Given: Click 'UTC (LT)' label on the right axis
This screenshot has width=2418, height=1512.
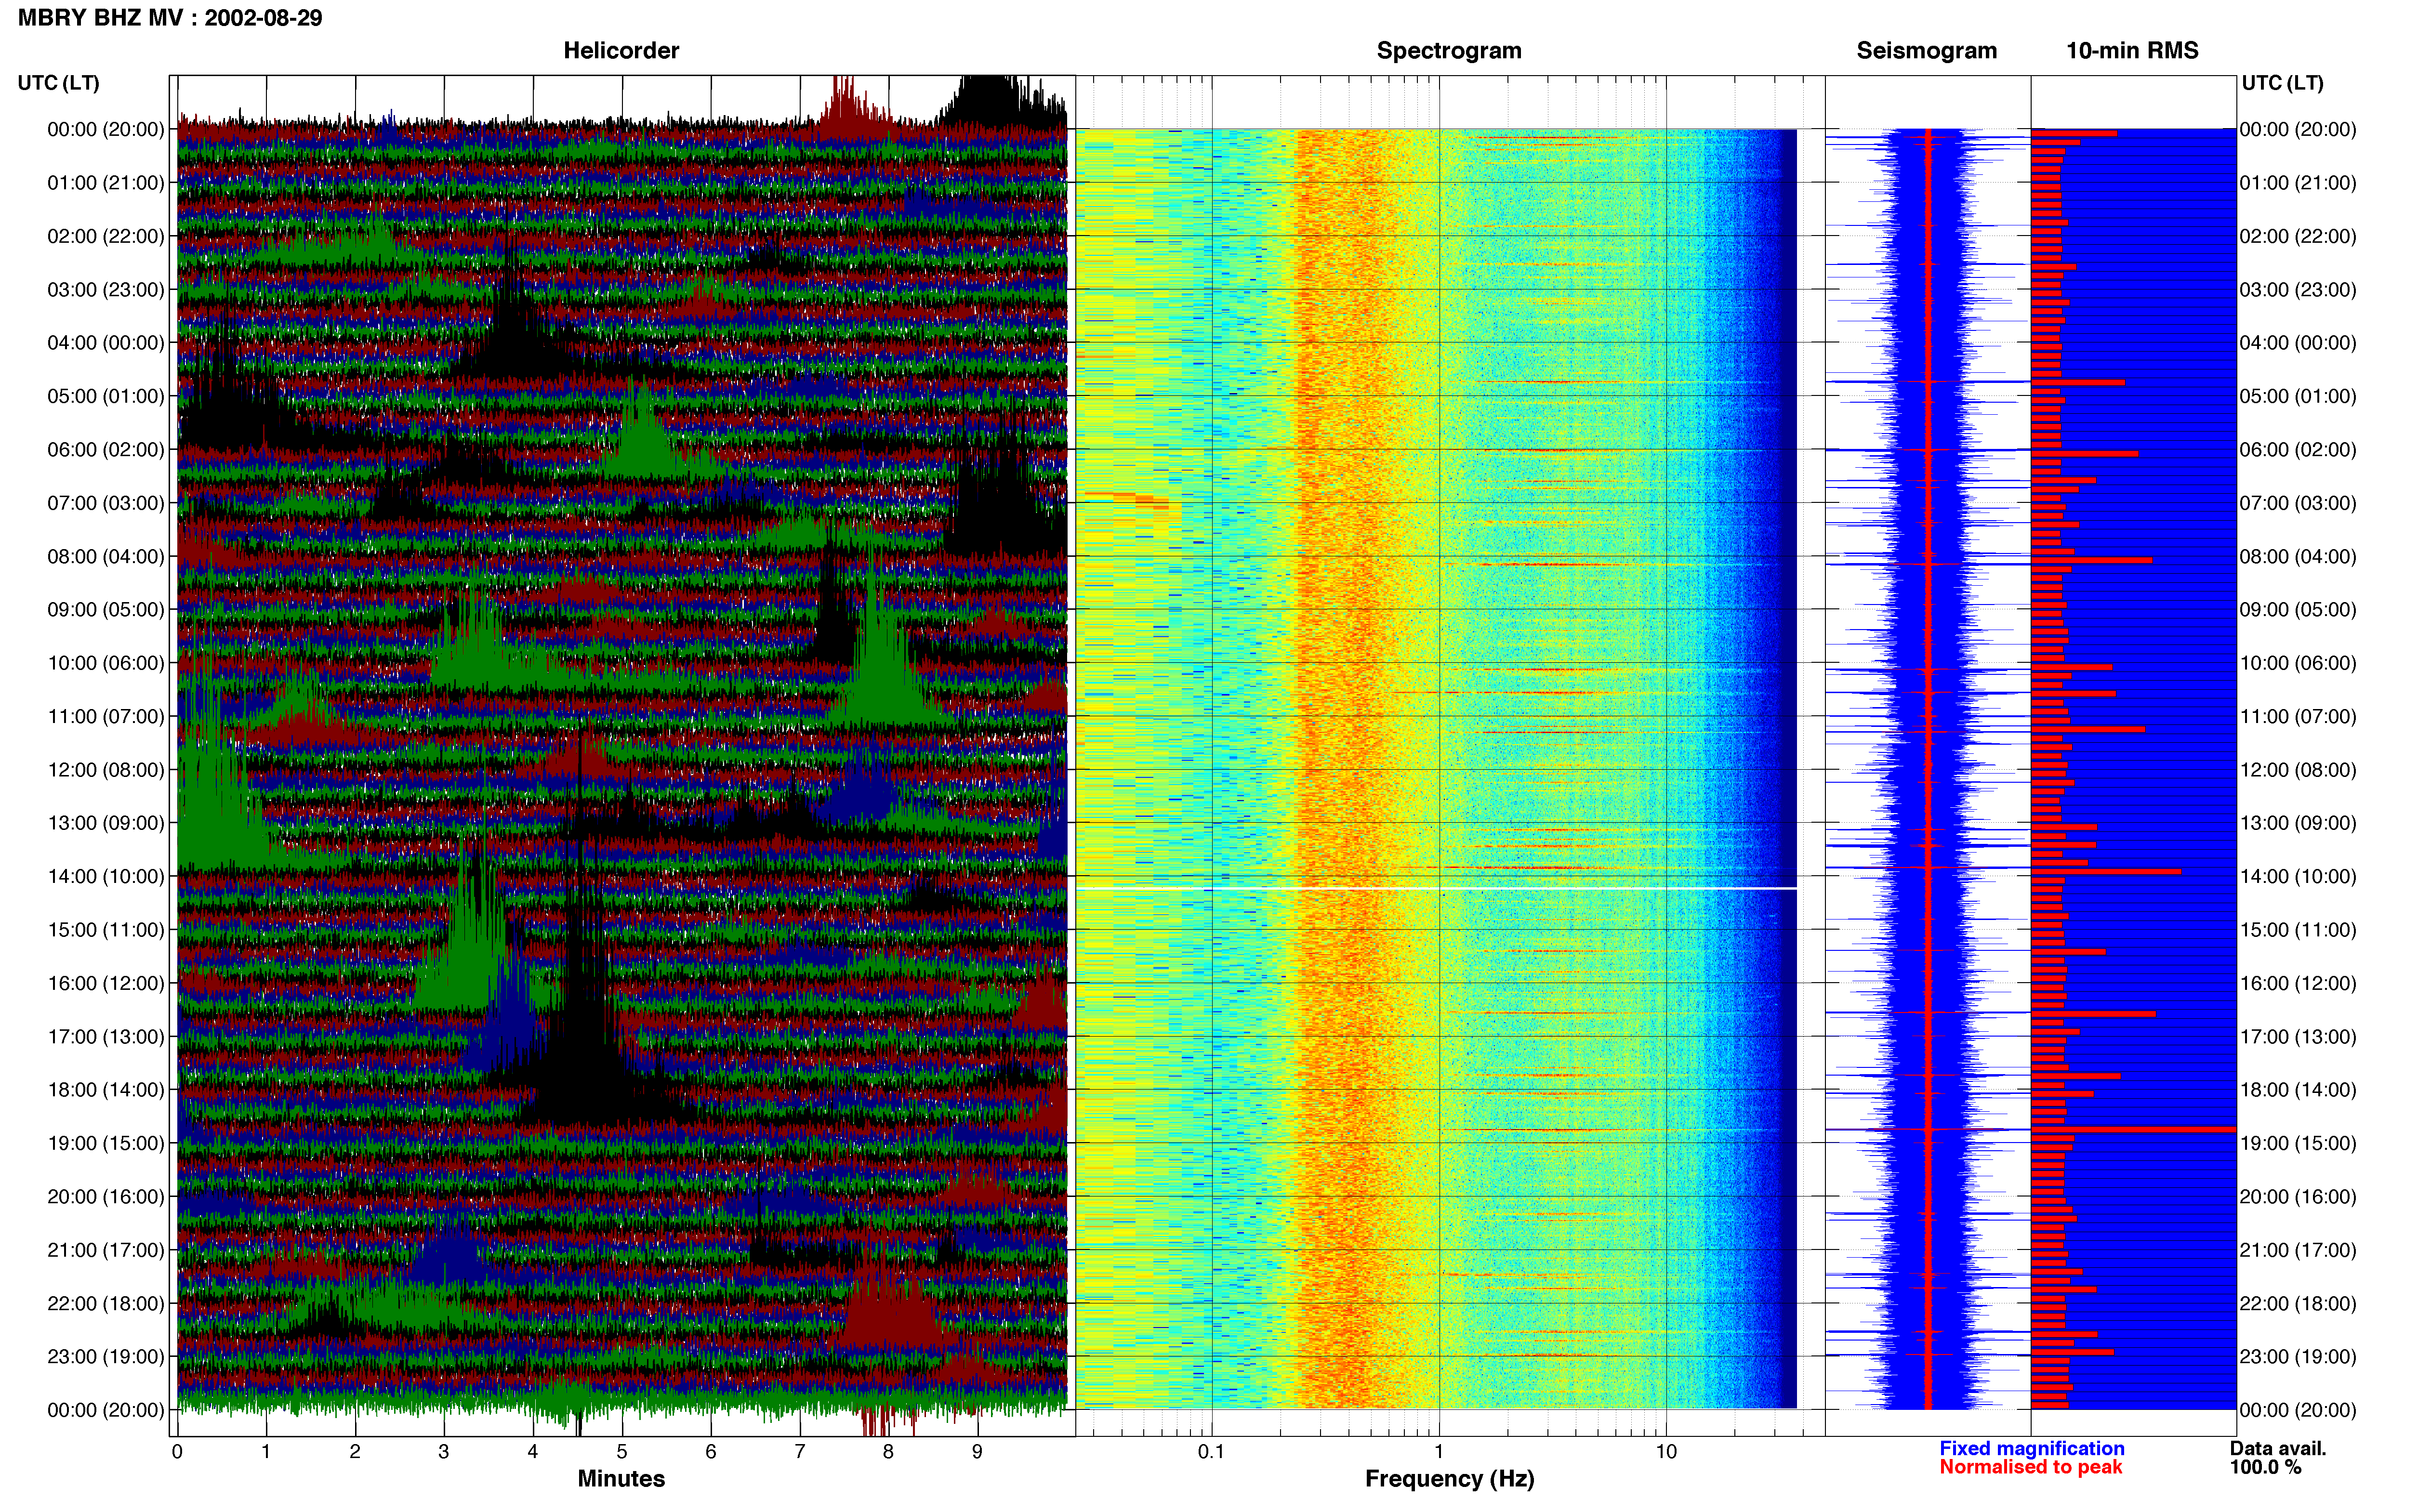Looking at the screenshot, I should [2282, 83].
